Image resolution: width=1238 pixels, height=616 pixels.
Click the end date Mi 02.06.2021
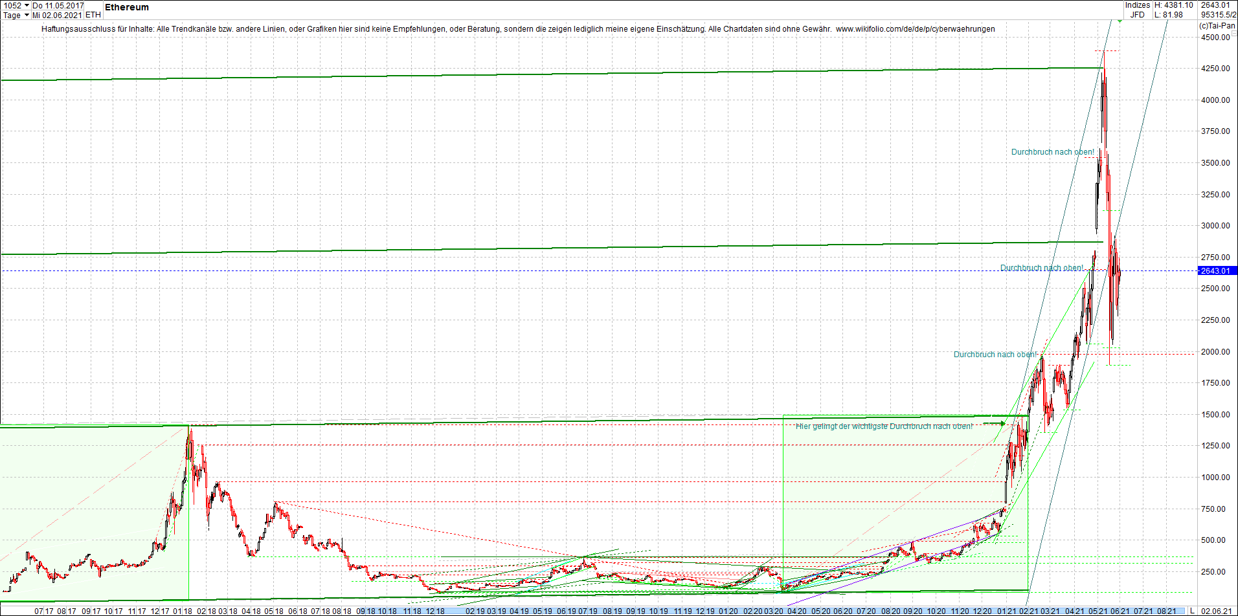pyautogui.click(x=58, y=15)
